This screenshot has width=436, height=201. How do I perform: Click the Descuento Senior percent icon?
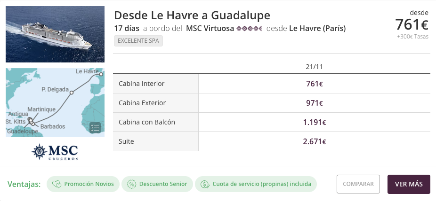131,185
